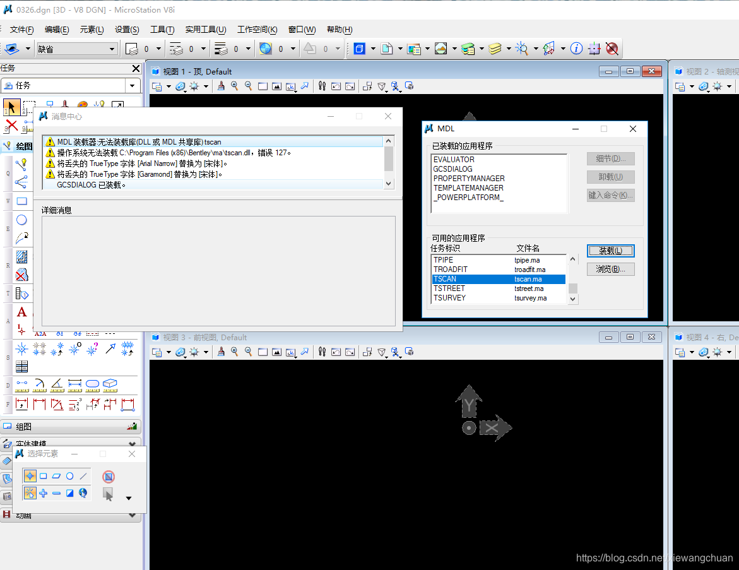739x570 pixels.
Task: Select the Element Selection arrow tool
Action: pos(11,107)
